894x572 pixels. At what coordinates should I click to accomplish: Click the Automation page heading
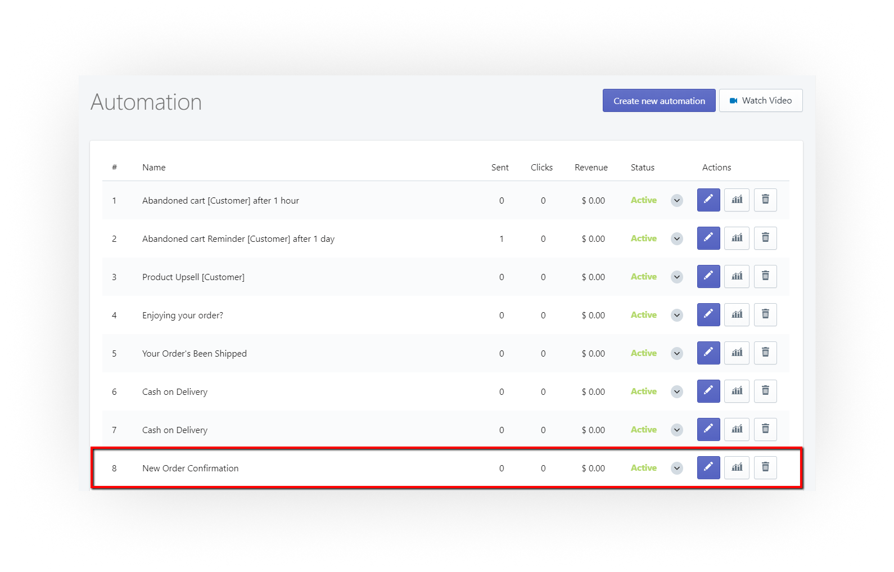tap(146, 102)
